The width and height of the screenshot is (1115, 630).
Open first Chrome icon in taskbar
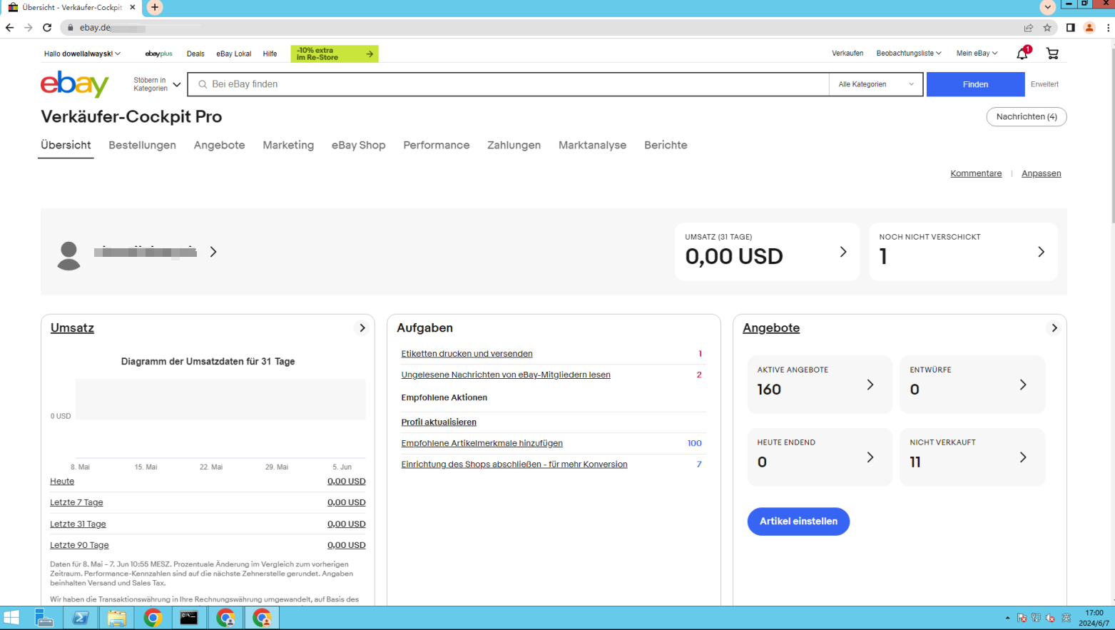[153, 618]
